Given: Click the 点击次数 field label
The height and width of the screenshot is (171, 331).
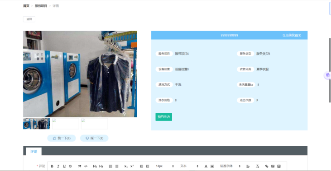Looking at the screenshot, I should coord(245,100).
